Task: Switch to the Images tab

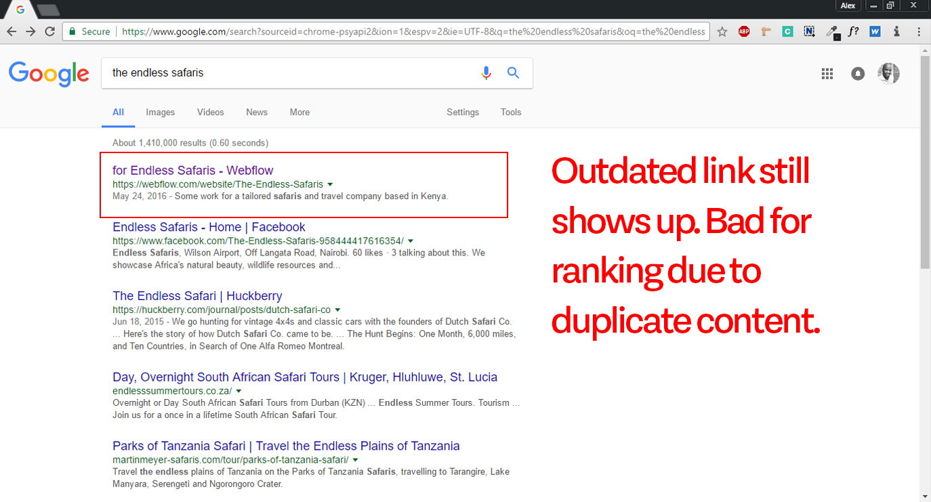Action: pos(160,112)
